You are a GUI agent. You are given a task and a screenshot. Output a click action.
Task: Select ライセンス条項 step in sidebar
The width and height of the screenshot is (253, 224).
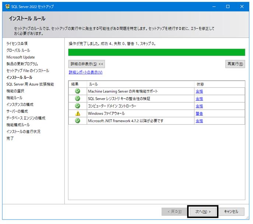click(17, 44)
